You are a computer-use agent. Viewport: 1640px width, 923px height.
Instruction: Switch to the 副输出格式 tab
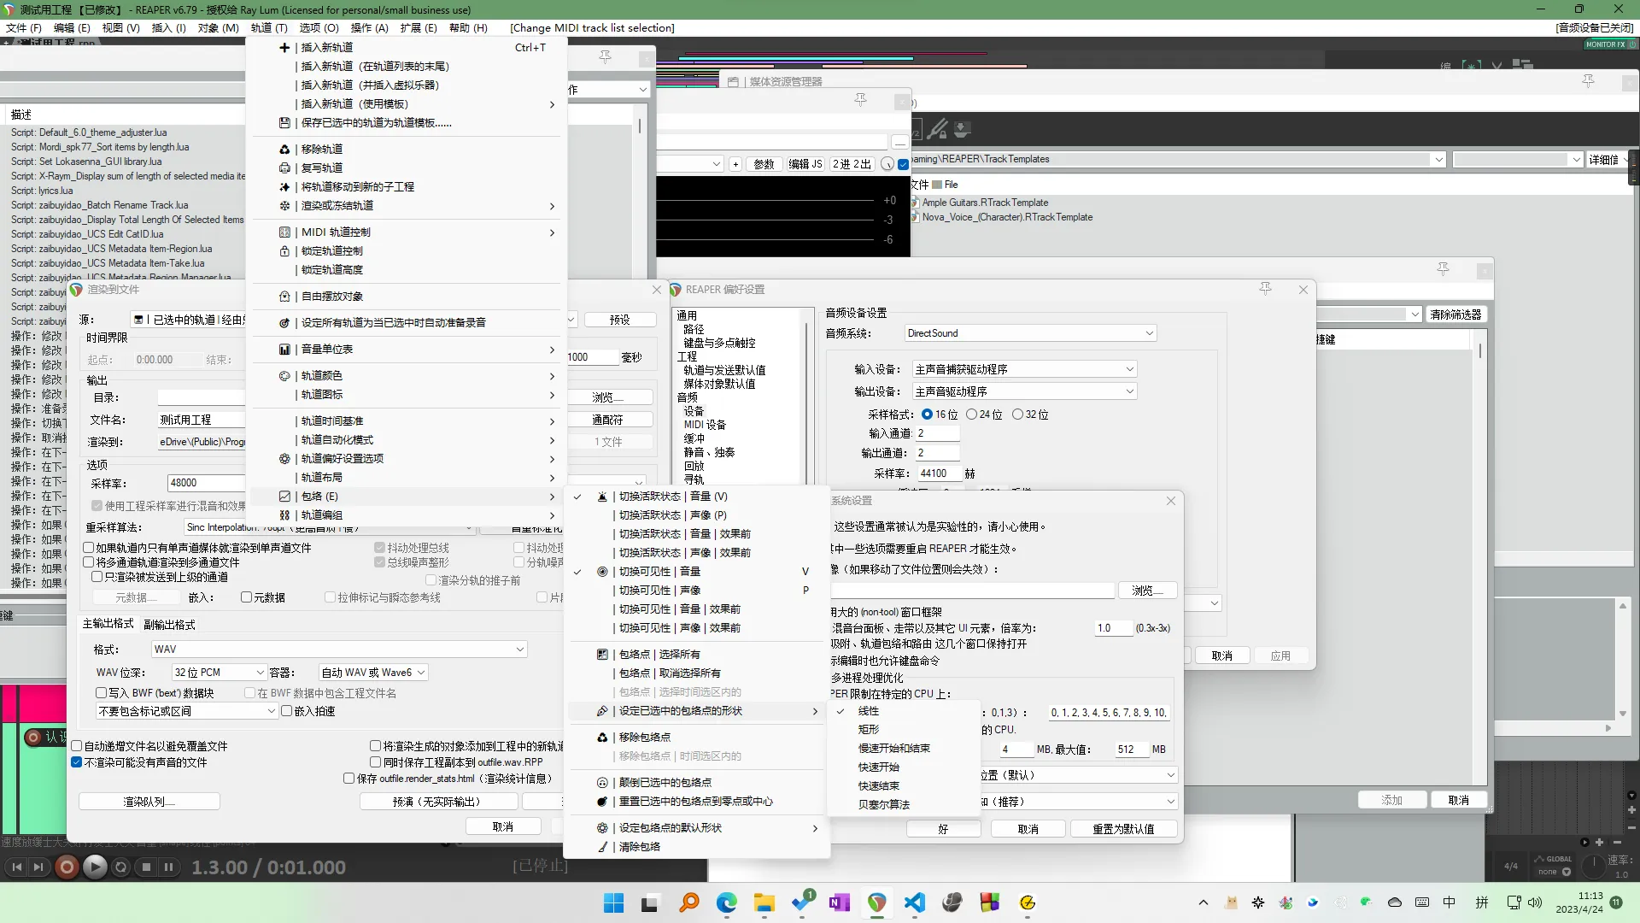pos(169,625)
